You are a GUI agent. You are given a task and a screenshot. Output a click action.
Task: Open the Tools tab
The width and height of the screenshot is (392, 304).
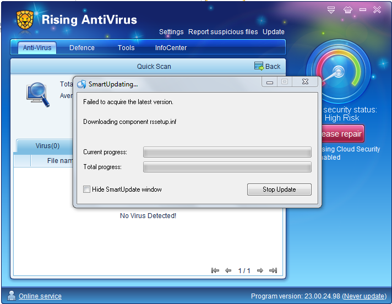click(x=126, y=48)
